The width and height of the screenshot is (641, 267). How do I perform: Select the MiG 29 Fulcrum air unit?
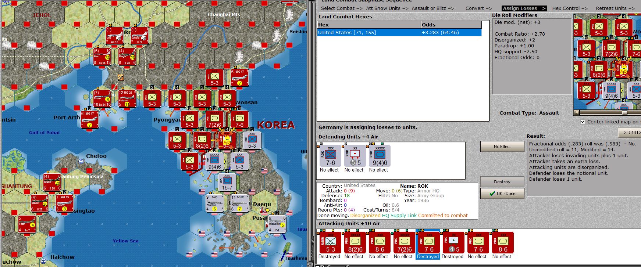[x=127, y=98]
